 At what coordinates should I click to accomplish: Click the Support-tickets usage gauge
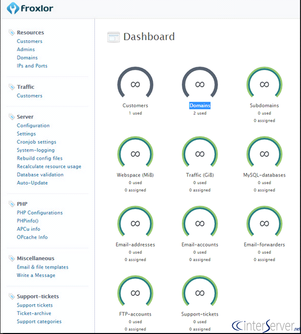coord(199,292)
